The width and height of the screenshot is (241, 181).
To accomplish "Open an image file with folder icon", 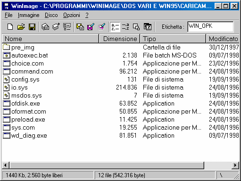I will pyautogui.click(x=21, y=27).
